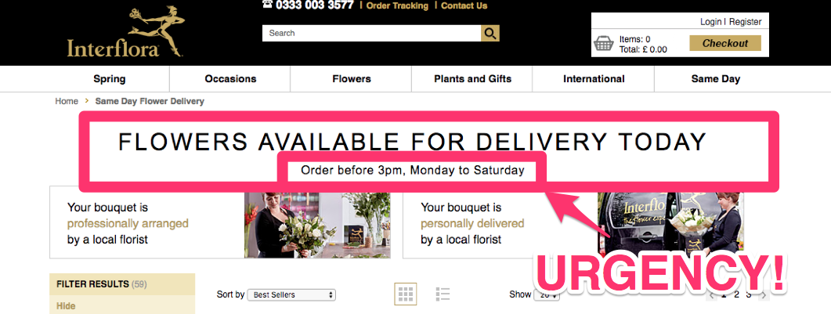
Task: Open the shopping basket icon
Action: tap(604, 43)
